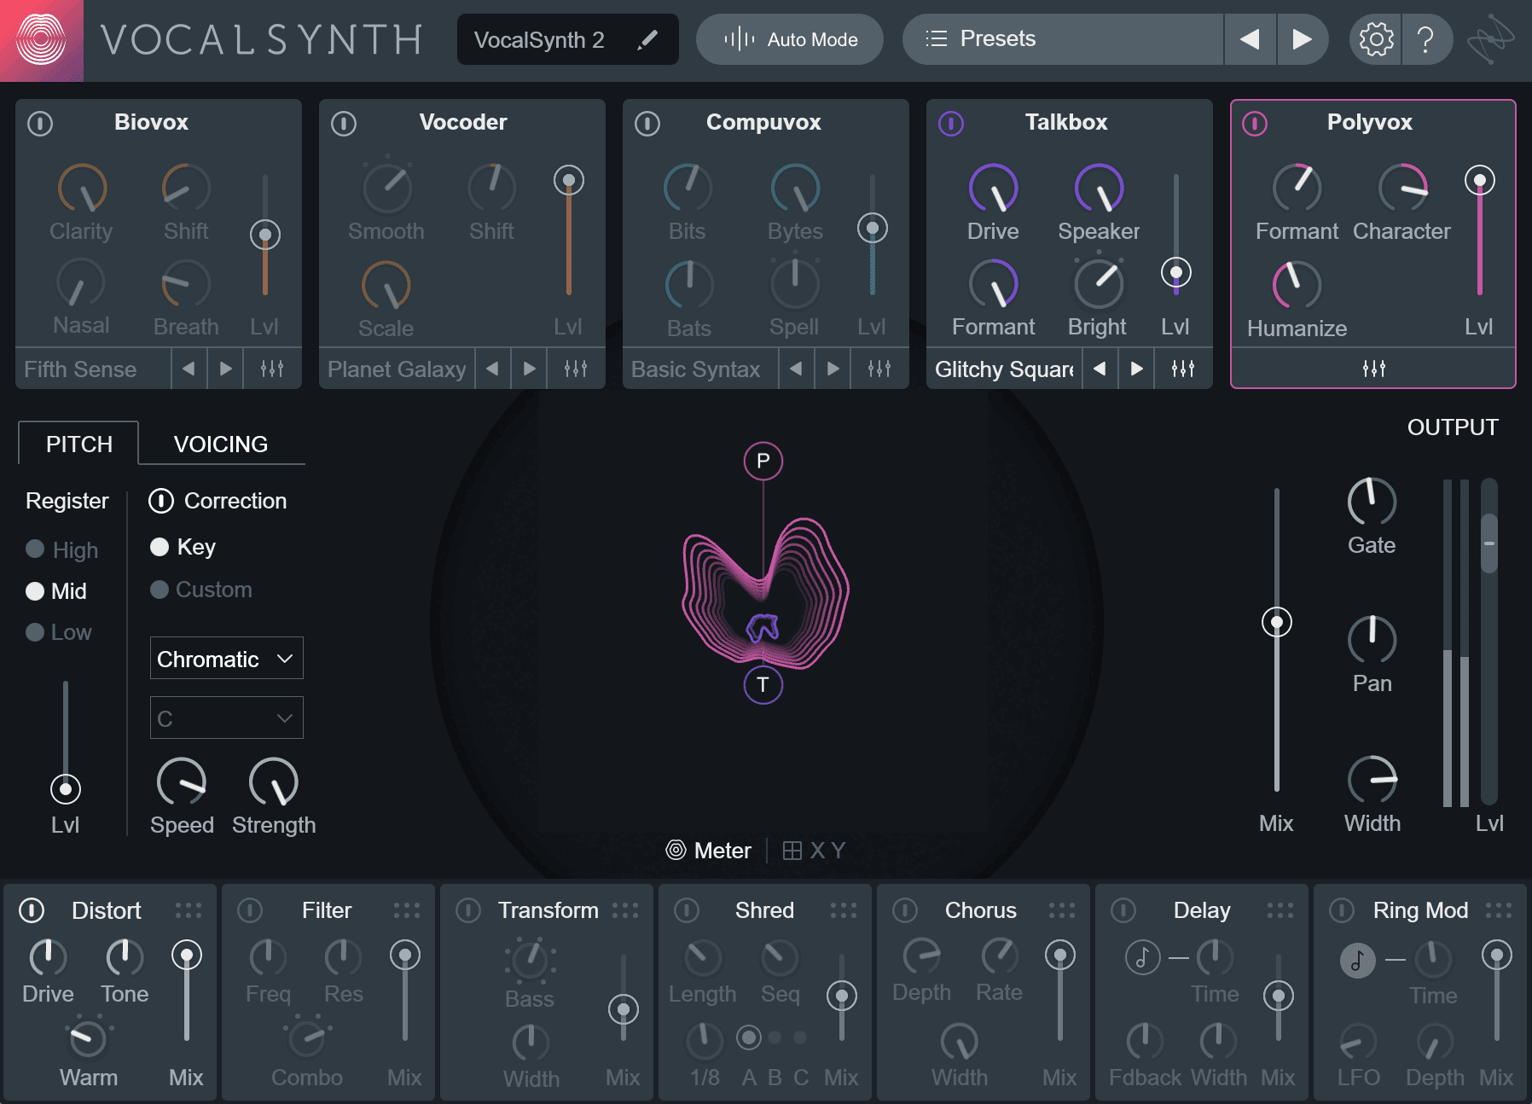
Task: Open Basic Syntax Compuvox preset menu
Action: click(700, 369)
